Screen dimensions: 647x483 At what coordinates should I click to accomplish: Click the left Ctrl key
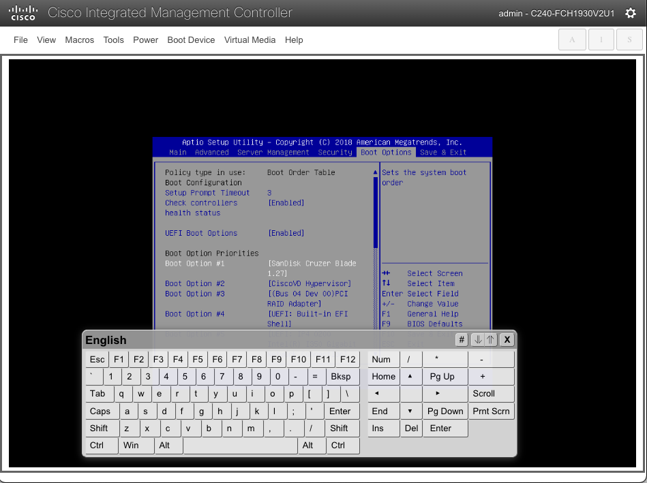(102, 446)
